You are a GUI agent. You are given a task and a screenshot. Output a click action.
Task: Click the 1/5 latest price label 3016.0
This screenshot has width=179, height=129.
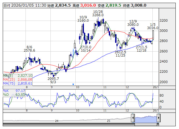[153, 28]
